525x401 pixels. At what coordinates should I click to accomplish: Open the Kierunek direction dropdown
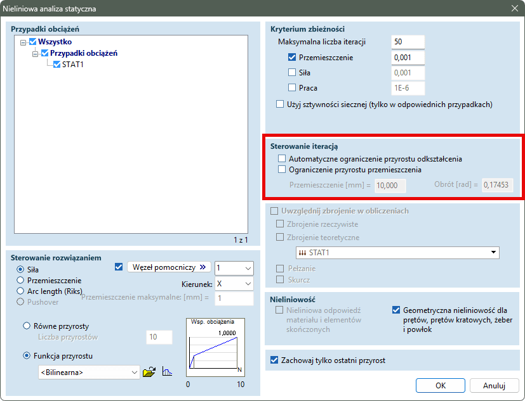(x=234, y=284)
